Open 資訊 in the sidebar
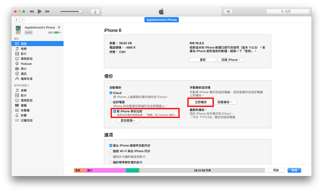 [24, 74]
